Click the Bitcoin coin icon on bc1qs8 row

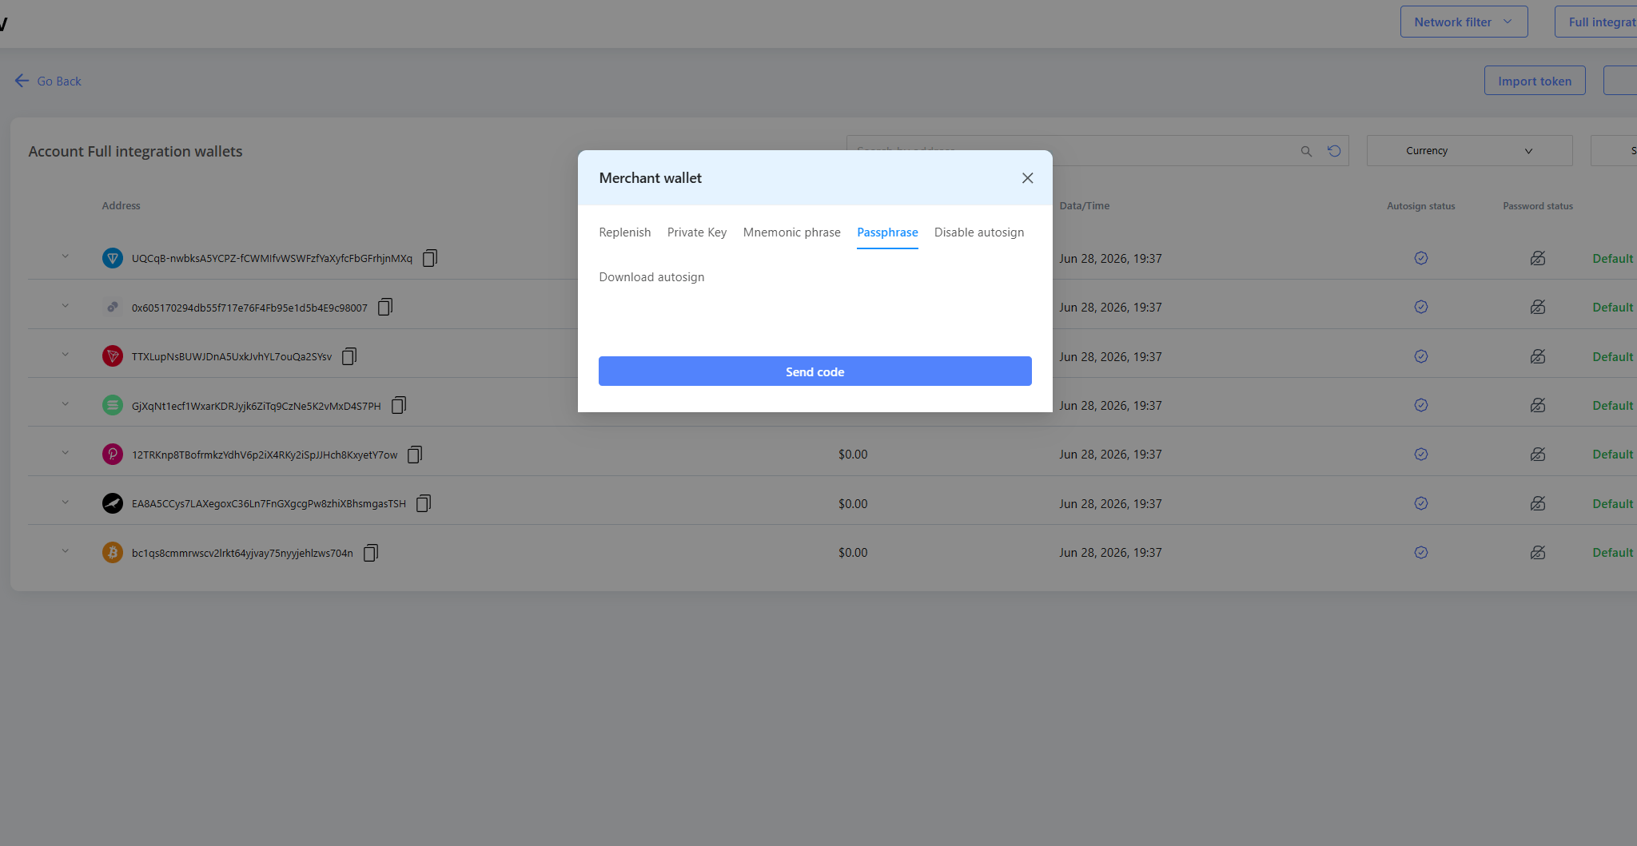pos(113,553)
